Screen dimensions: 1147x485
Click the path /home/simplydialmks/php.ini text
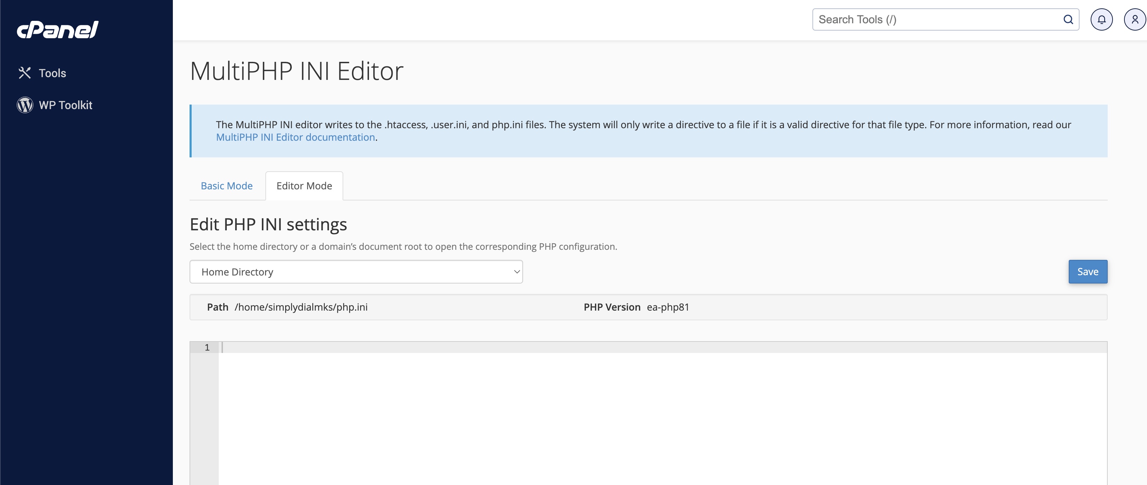click(x=301, y=307)
